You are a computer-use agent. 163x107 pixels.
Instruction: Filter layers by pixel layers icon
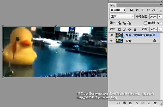pos(132,10)
